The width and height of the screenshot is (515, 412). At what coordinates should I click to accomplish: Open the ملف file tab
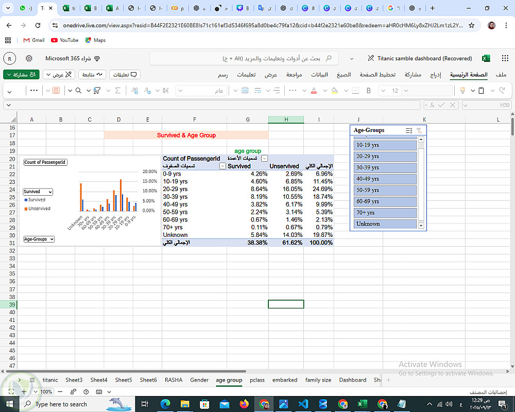click(x=501, y=75)
